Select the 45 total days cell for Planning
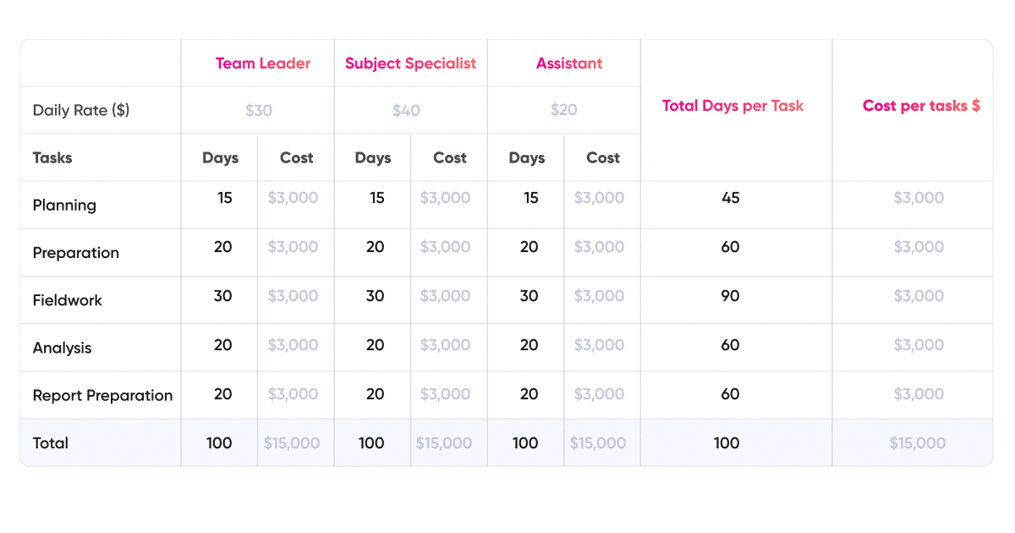Screen dimensions: 1015x533 click(731, 198)
